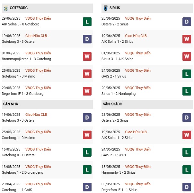
Task: Click the D badge for Goteborg 3-3 Osters on 19/06/2025 in Goteborg section
Action: (87, 39)
